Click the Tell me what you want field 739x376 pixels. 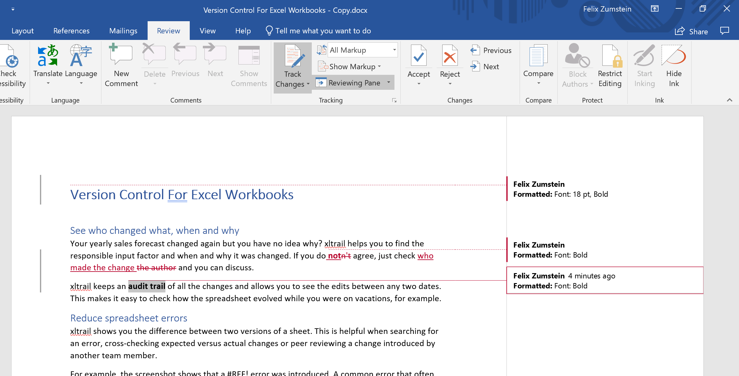tap(323, 31)
